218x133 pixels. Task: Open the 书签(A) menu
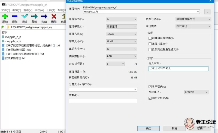(x=39, y=10)
